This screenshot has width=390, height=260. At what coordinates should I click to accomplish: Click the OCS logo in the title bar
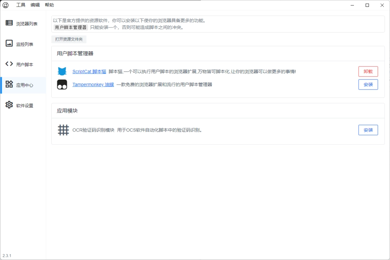(5, 5)
